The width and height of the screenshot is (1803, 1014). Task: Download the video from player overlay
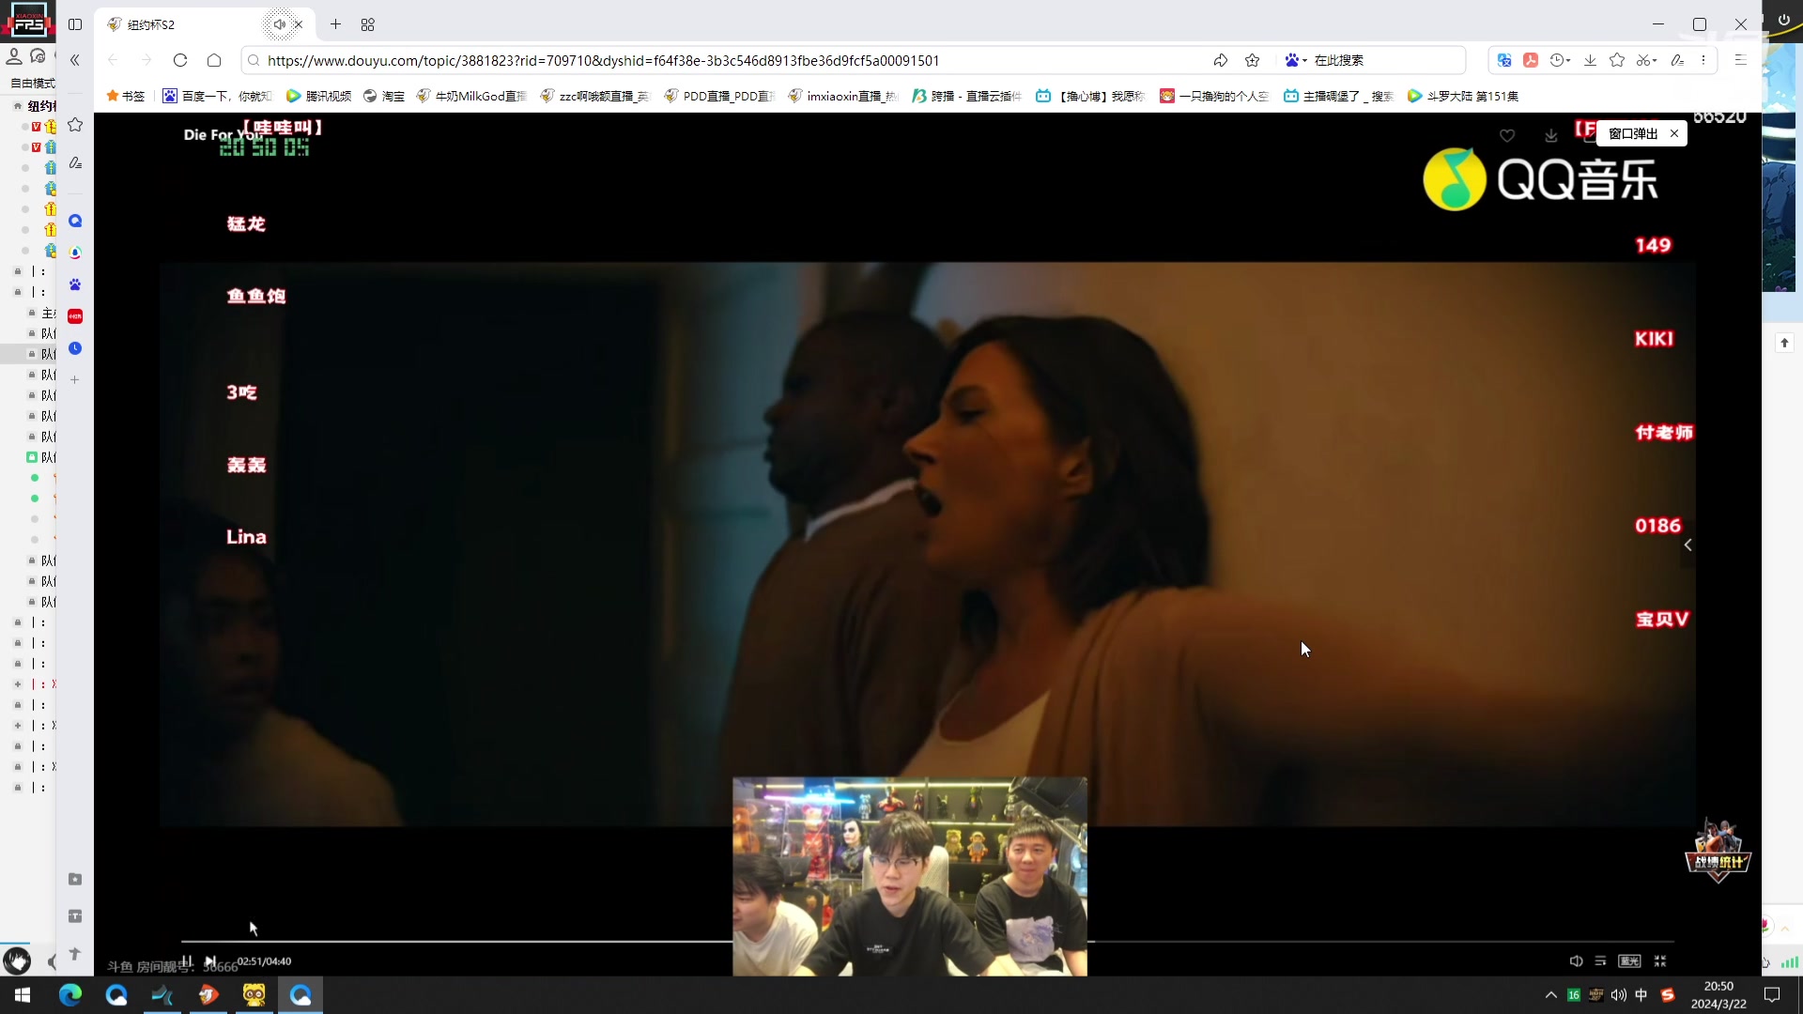pos(1551,135)
